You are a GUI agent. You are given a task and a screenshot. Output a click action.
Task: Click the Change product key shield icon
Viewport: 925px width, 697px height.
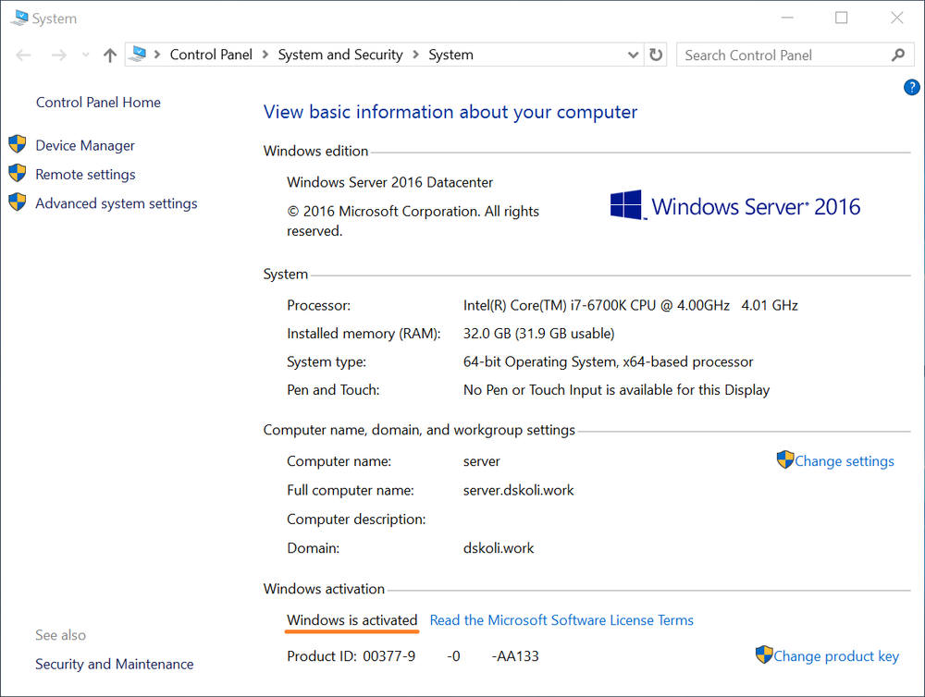(765, 654)
